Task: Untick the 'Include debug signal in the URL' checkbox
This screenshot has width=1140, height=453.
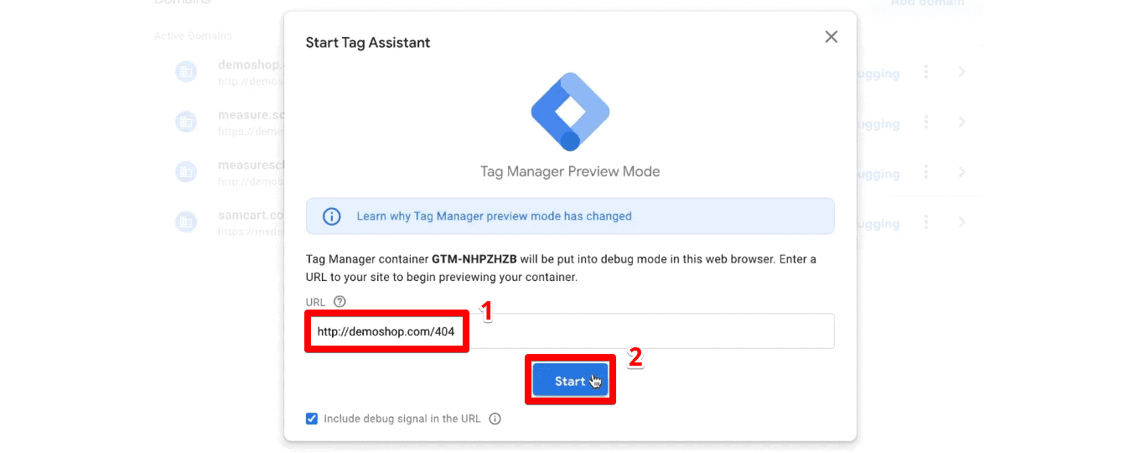Action: [312, 419]
